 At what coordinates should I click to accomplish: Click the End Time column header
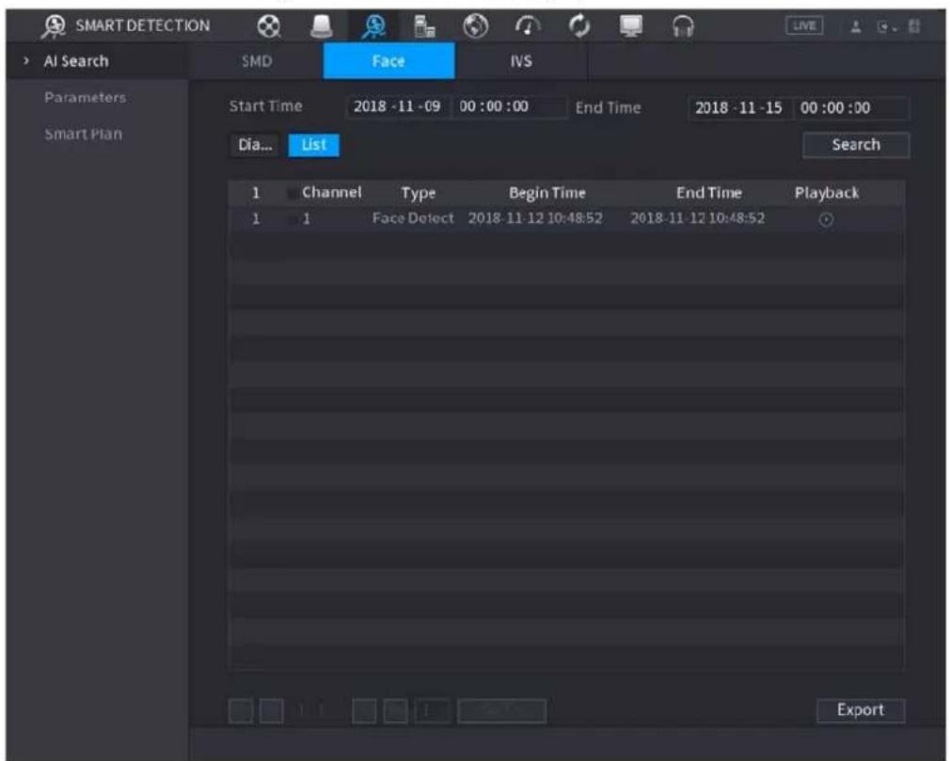[709, 193]
